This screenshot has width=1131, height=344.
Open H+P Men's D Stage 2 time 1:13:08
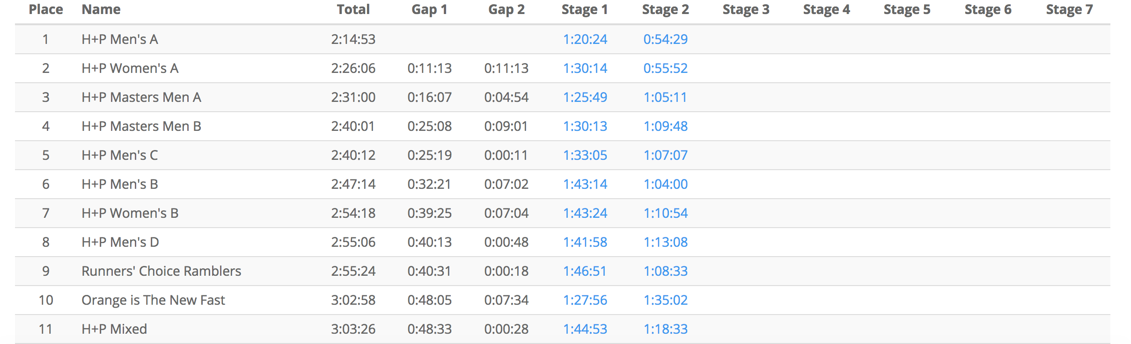click(665, 242)
